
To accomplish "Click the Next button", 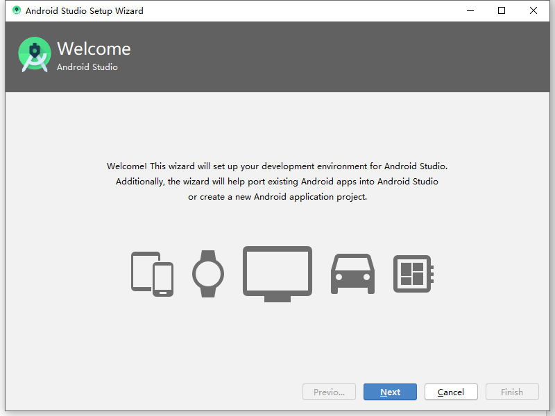I will [x=390, y=392].
